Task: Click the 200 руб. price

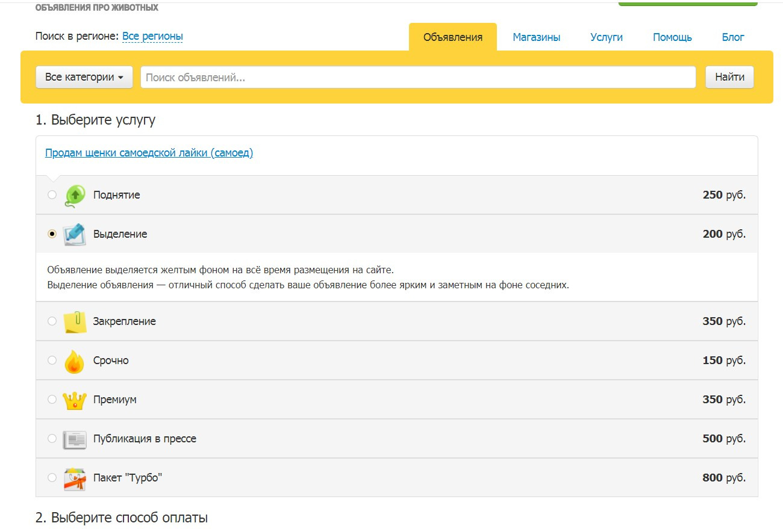Action: pos(724,234)
